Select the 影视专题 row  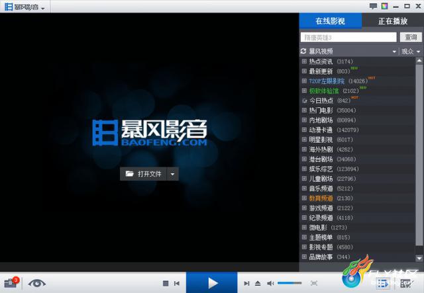(x=358, y=247)
